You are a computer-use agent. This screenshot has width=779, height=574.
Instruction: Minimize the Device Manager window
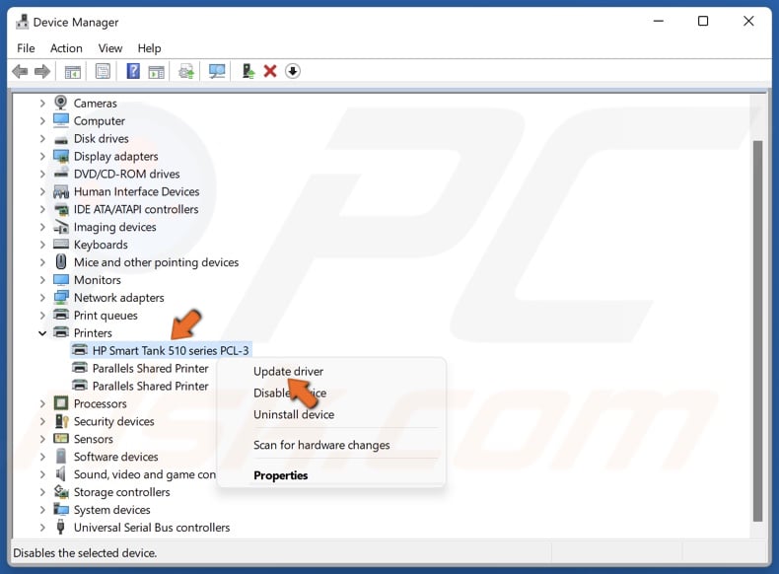click(659, 21)
